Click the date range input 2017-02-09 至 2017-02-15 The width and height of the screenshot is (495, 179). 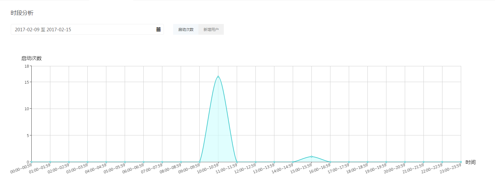tap(82, 29)
